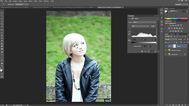The width and height of the screenshot is (189, 106).
Task: Switch to the Styles tab
Action: (175, 21)
